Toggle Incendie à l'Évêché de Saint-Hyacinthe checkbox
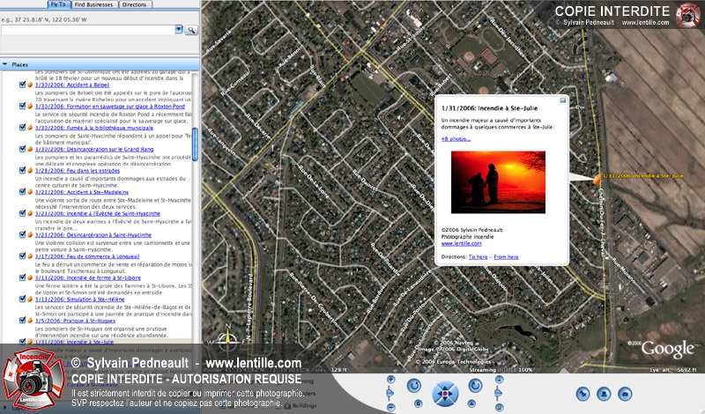705x414 pixels. click(22, 213)
